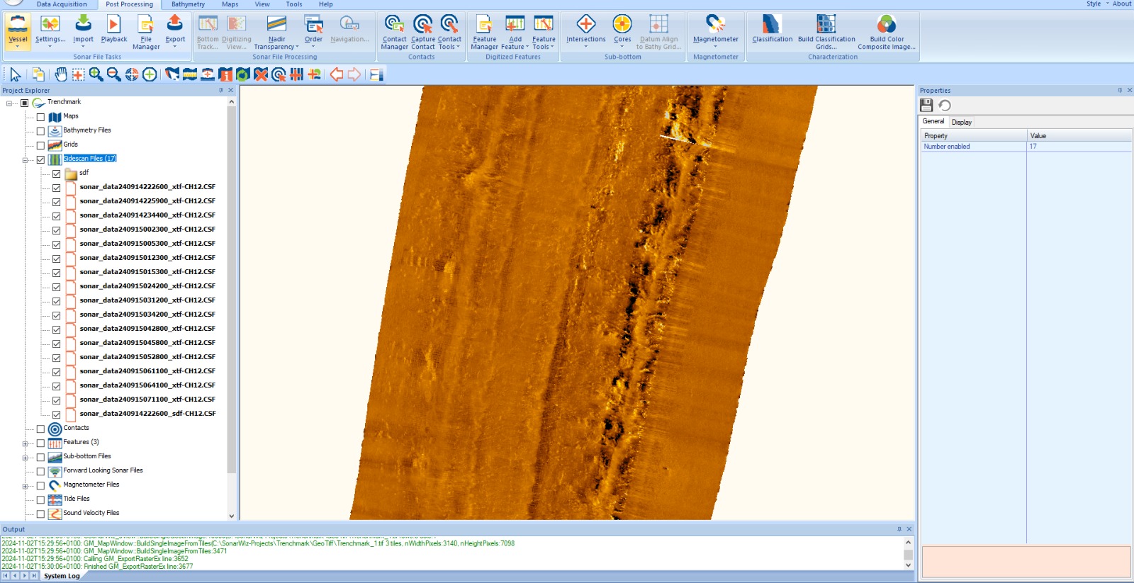Select the pan hand tool
Image resolution: width=1134 pixels, height=583 pixels.
pyautogui.click(x=61, y=74)
